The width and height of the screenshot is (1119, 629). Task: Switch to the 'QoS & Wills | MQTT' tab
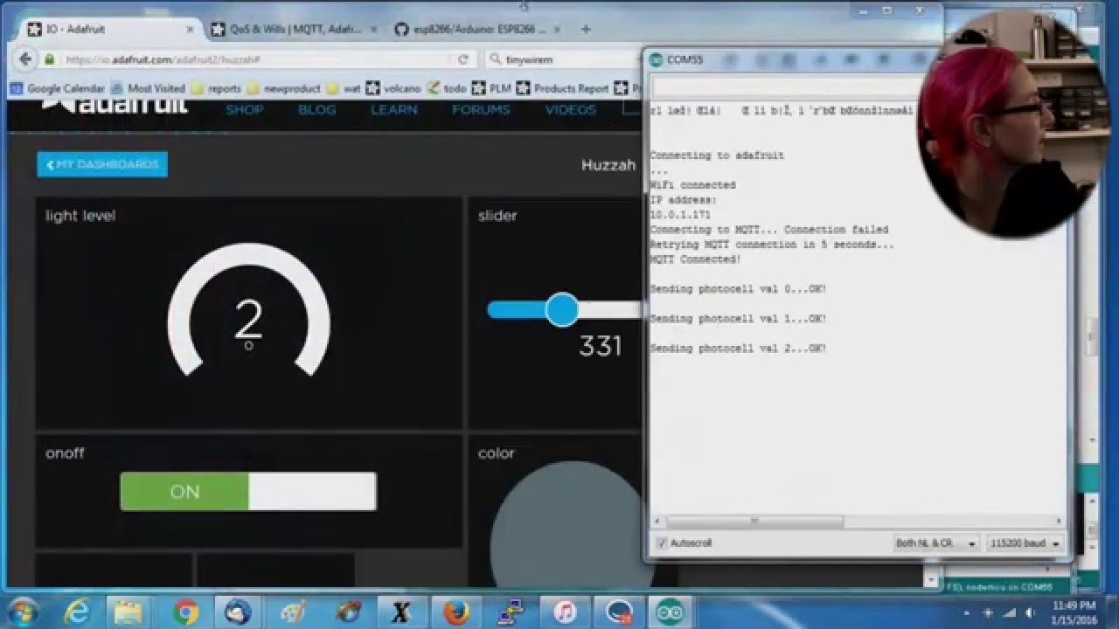(x=295, y=29)
